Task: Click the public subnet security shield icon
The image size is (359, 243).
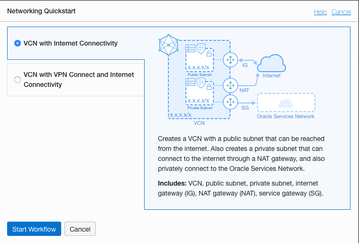Action: (201, 48)
